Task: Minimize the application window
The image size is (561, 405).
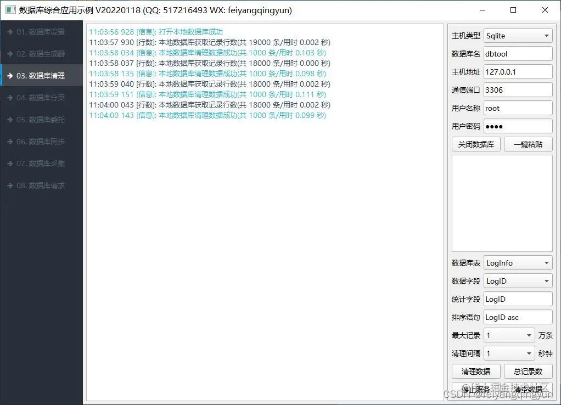Action: (x=483, y=10)
